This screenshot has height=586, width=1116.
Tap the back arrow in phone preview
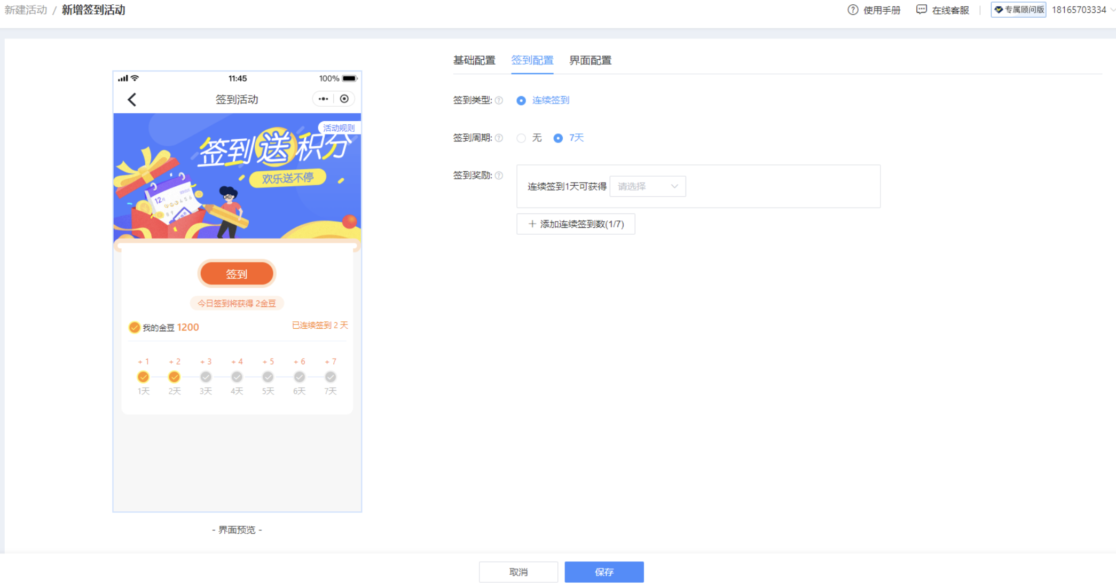tap(132, 99)
